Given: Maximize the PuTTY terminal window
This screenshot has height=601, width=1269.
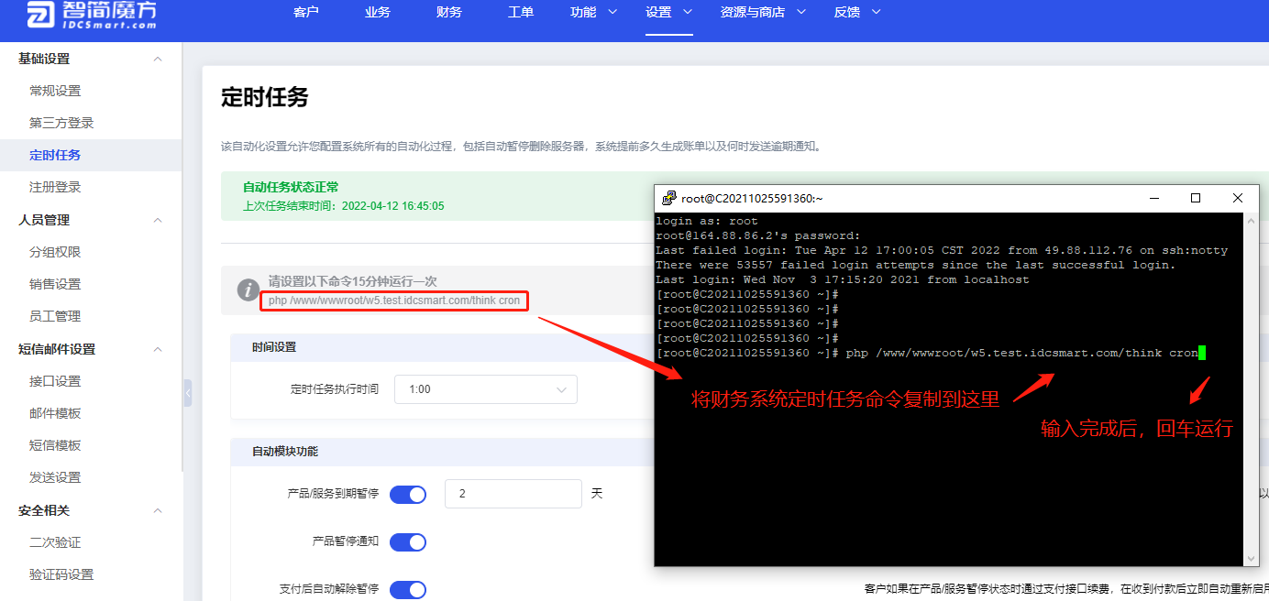Looking at the screenshot, I should point(1196,198).
